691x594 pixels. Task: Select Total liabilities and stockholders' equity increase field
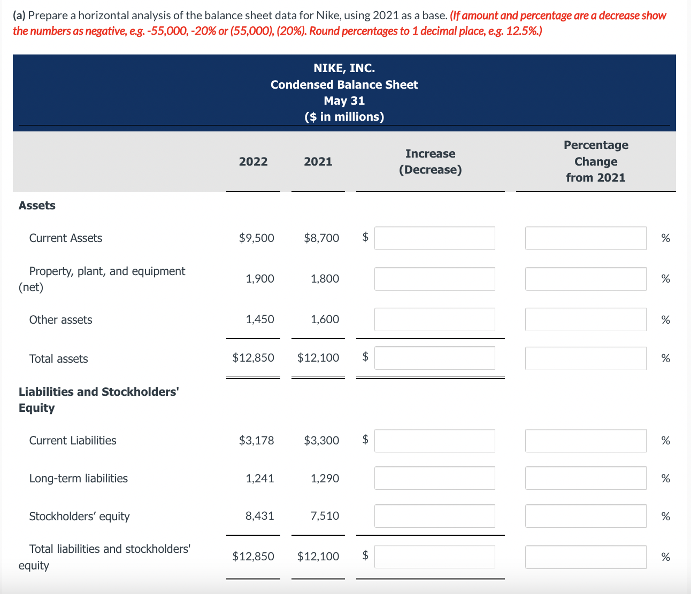pos(435,557)
